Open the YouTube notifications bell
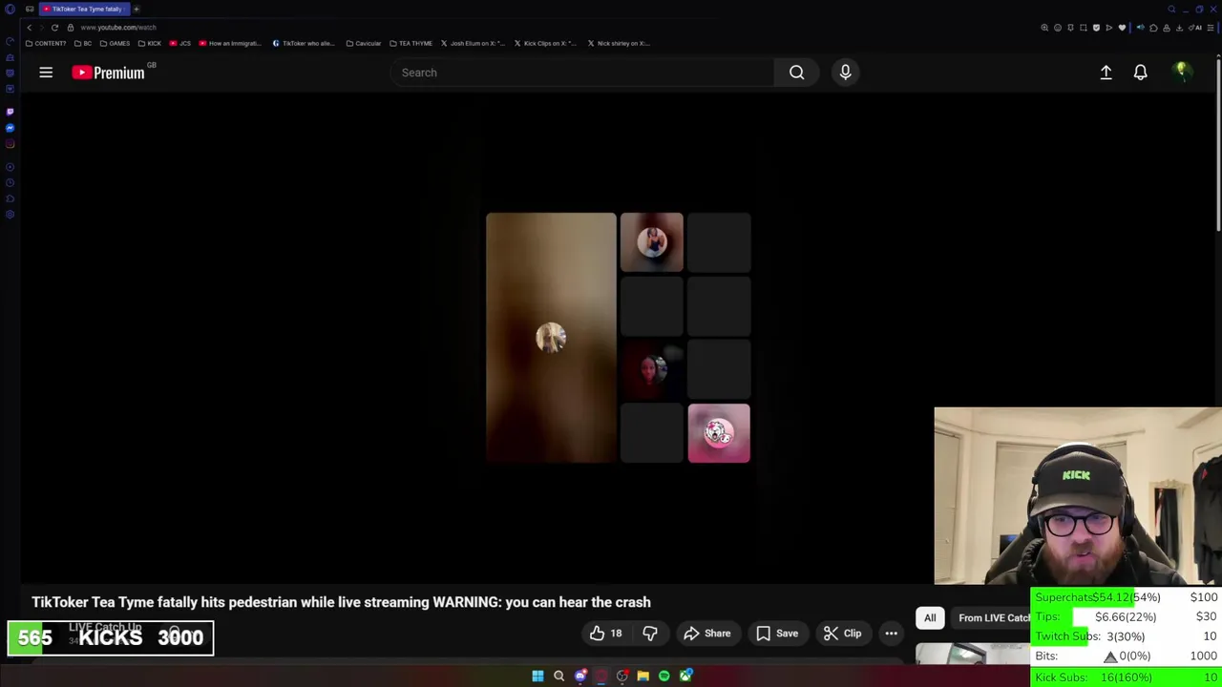The image size is (1222, 687). click(x=1140, y=73)
